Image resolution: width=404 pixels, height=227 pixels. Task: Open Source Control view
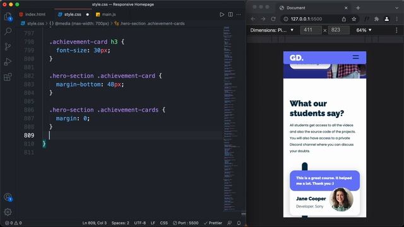[x=8, y=47]
